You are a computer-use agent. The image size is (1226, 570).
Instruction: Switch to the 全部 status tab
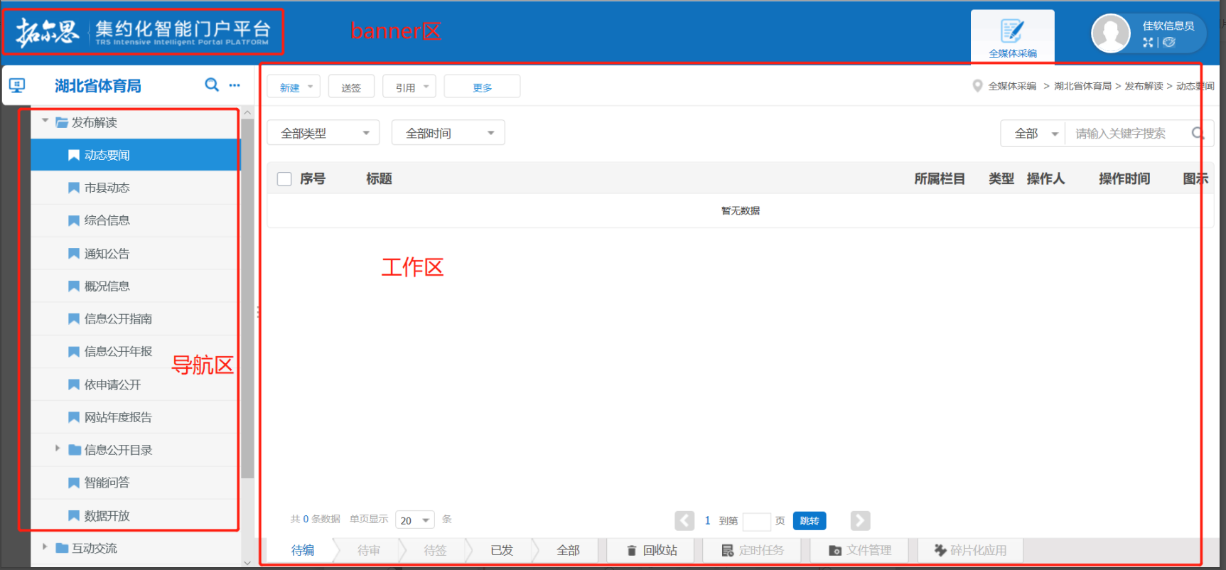(x=568, y=550)
